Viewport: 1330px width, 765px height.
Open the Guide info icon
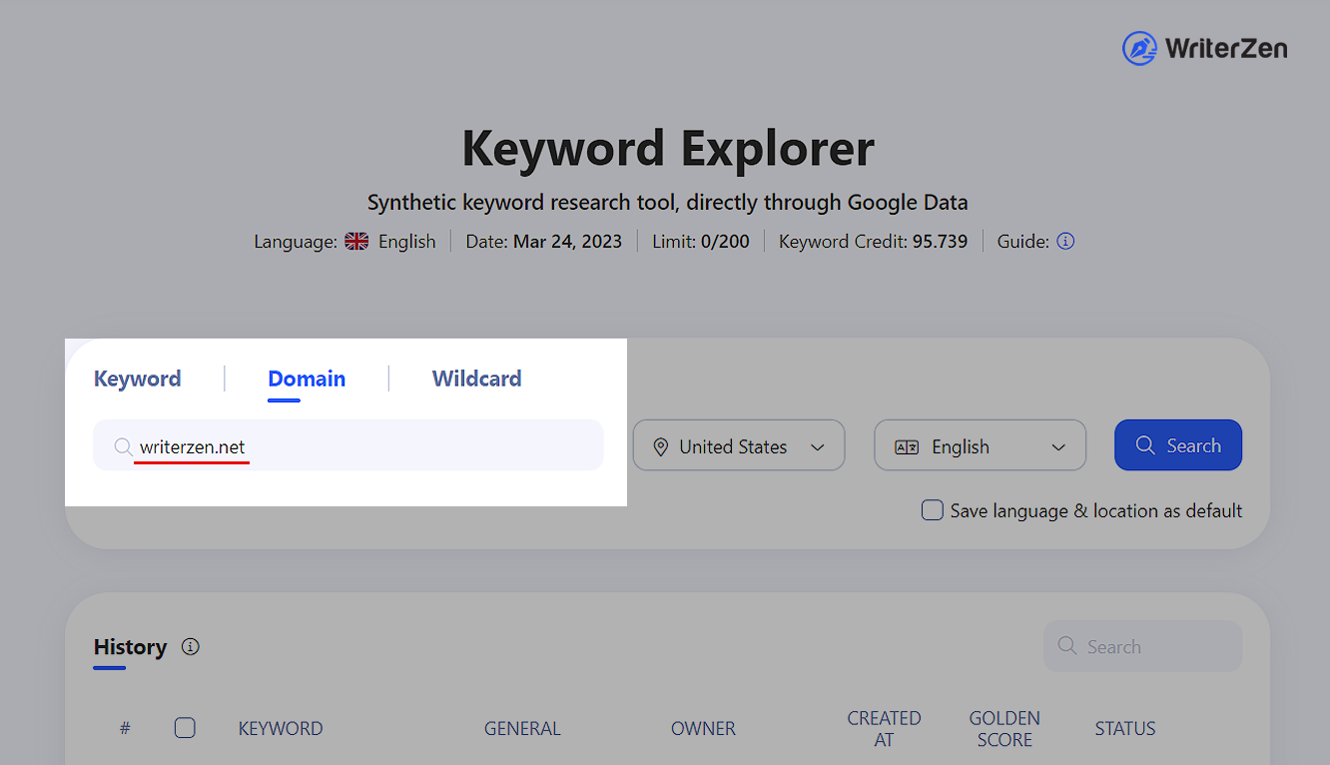tap(1065, 242)
